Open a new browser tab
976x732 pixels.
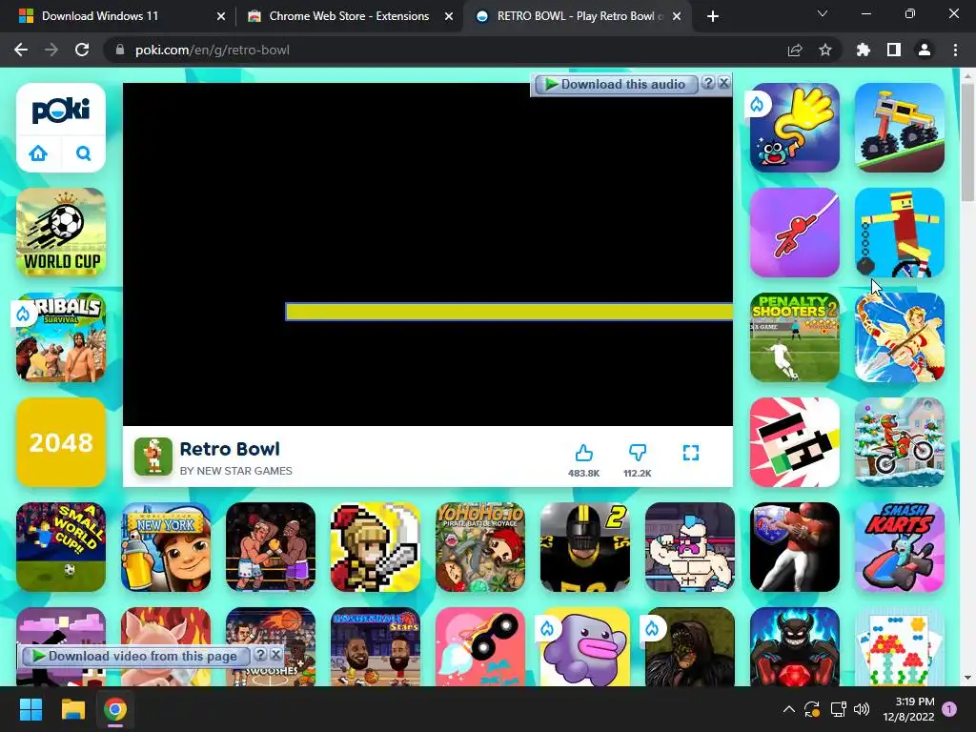click(x=713, y=17)
